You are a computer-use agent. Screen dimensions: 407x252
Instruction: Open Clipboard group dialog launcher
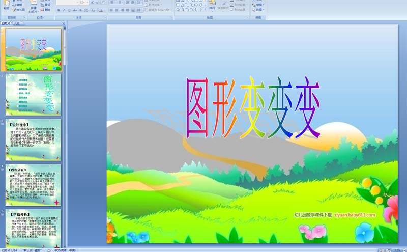24,17
